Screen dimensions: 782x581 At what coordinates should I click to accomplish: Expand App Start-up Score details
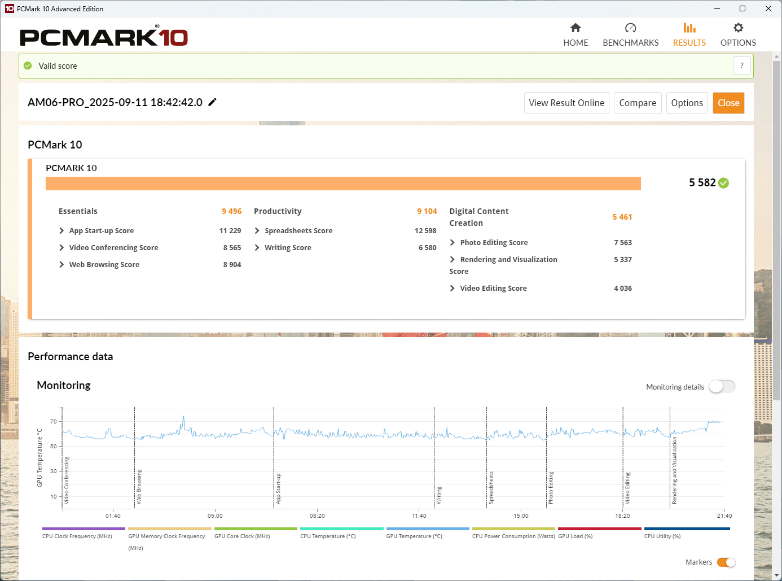pos(61,231)
